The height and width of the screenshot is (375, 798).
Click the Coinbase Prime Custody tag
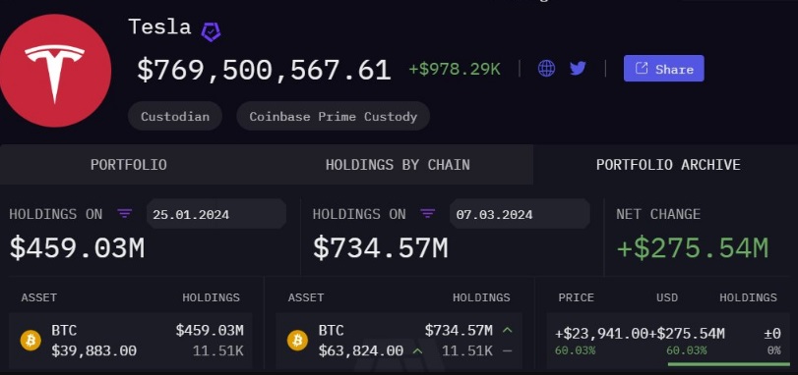pyautogui.click(x=333, y=116)
